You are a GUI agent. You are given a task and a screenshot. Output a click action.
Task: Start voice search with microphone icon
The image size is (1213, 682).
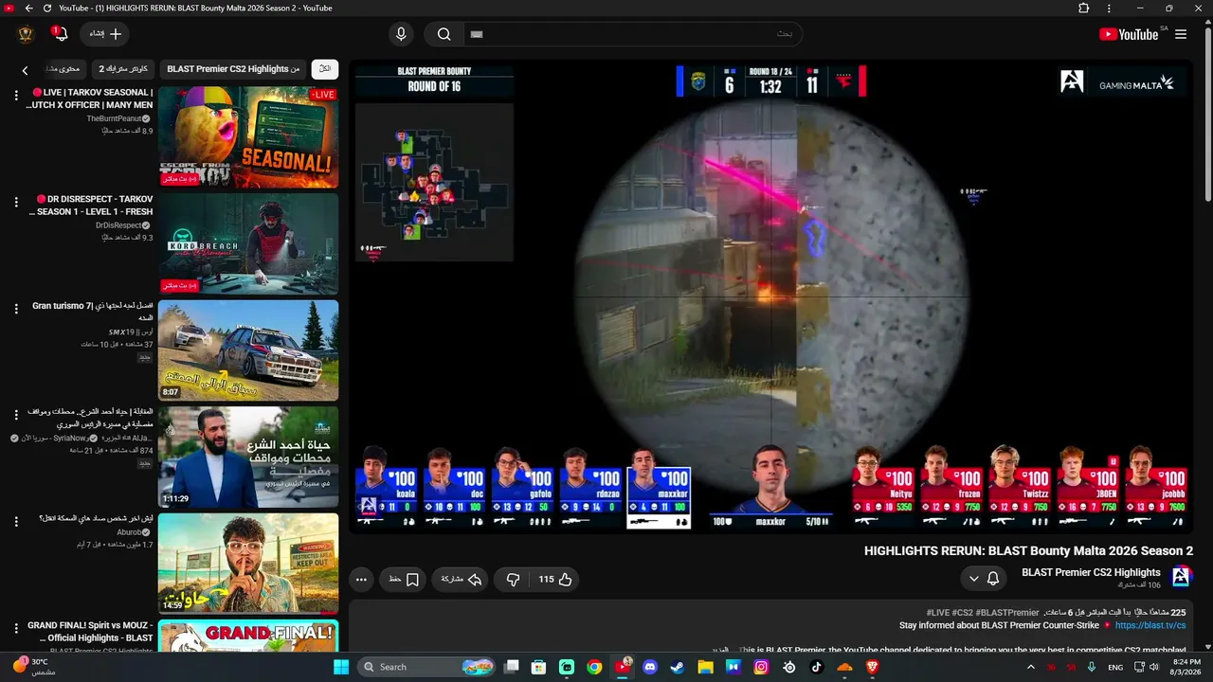[401, 34]
